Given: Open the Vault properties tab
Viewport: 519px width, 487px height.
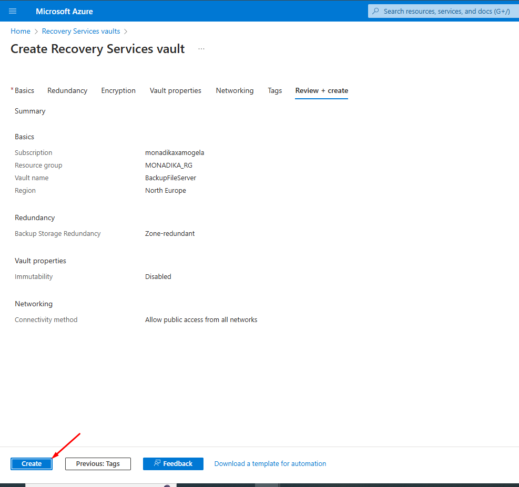Looking at the screenshot, I should pos(176,90).
